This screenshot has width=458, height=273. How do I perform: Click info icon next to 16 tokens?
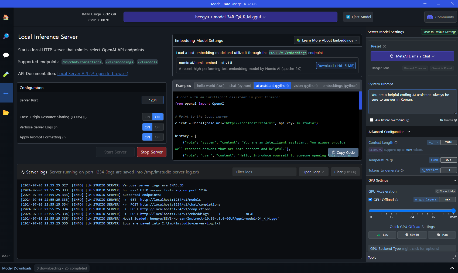(455, 120)
